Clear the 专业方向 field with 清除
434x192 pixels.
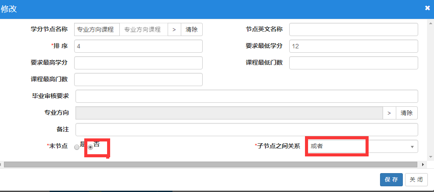(x=407, y=113)
